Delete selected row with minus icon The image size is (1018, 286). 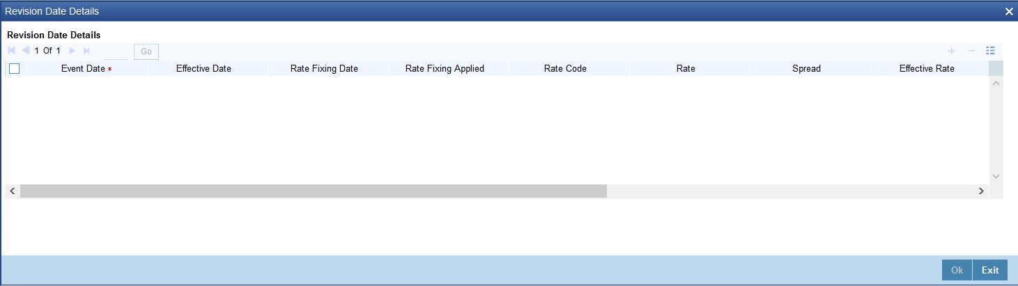[x=971, y=51]
